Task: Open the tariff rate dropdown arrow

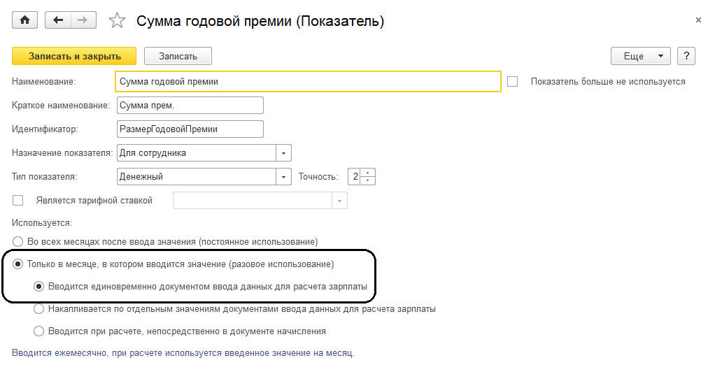Action: 339,201
